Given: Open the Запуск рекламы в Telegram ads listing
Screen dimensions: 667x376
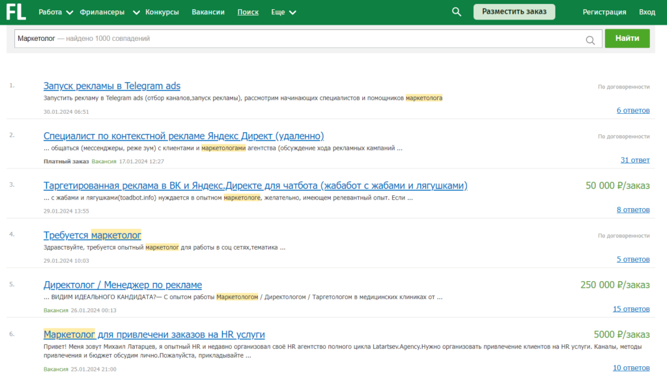Looking at the screenshot, I should tap(111, 85).
